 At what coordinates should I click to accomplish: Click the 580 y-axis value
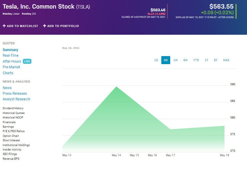click(233, 118)
